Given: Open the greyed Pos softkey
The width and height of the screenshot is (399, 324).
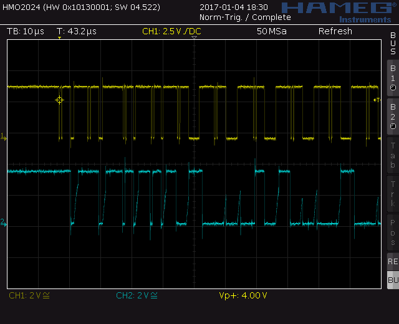Looking at the screenshot, I should pyautogui.click(x=393, y=232).
